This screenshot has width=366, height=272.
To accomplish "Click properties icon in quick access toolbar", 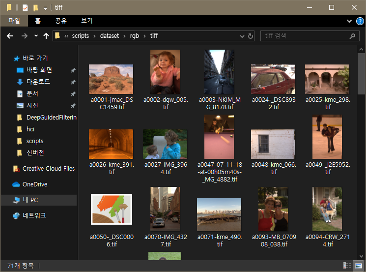I will [x=25, y=8].
